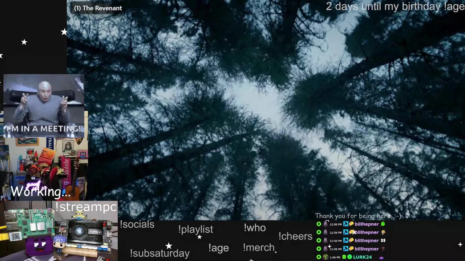Select the "!merch" command label

pyautogui.click(x=259, y=248)
